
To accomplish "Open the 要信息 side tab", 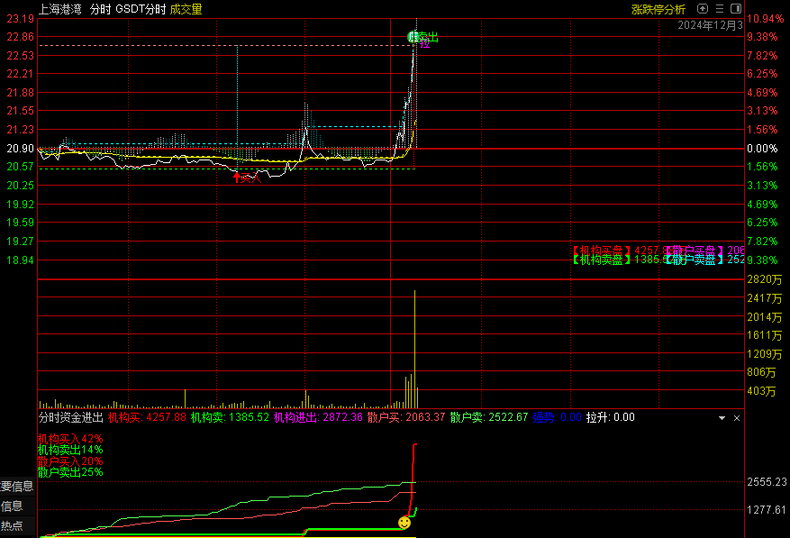I will 17,487.
